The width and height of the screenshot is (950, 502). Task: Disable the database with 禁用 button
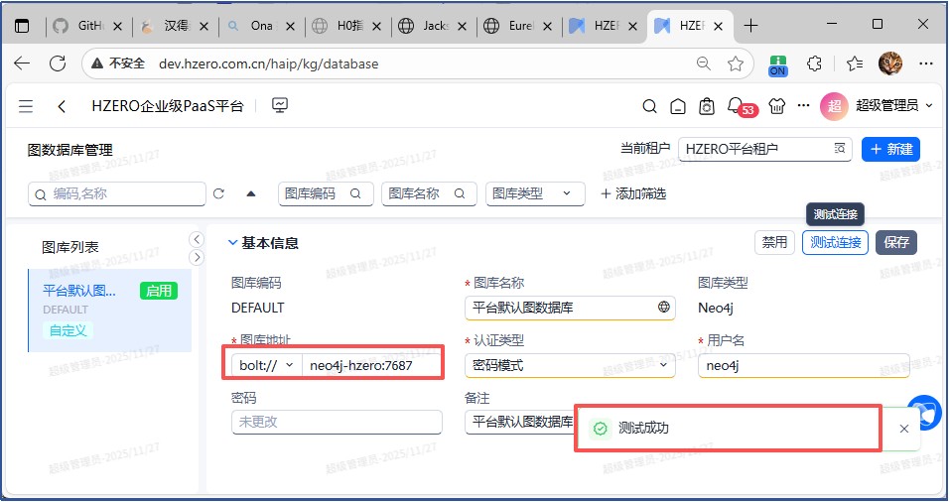pyautogui.click(x=774, y=242)
